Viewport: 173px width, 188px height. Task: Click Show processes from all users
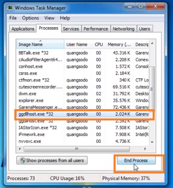point(52,160)
